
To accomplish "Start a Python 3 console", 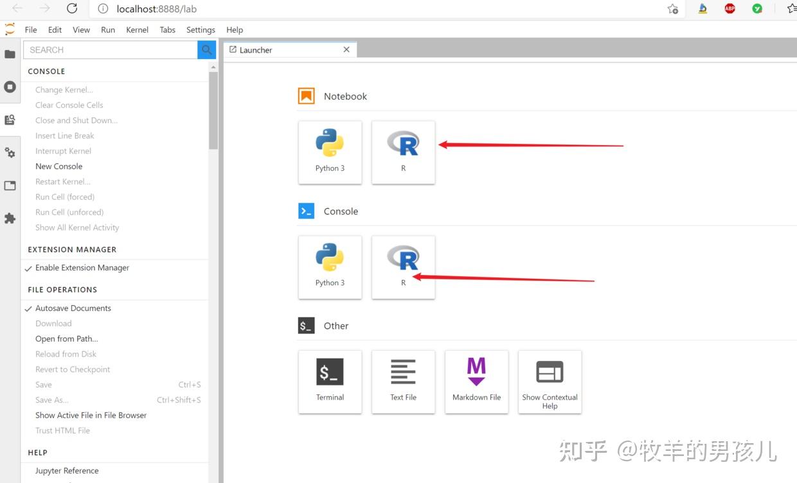I will tap(330, 267).
